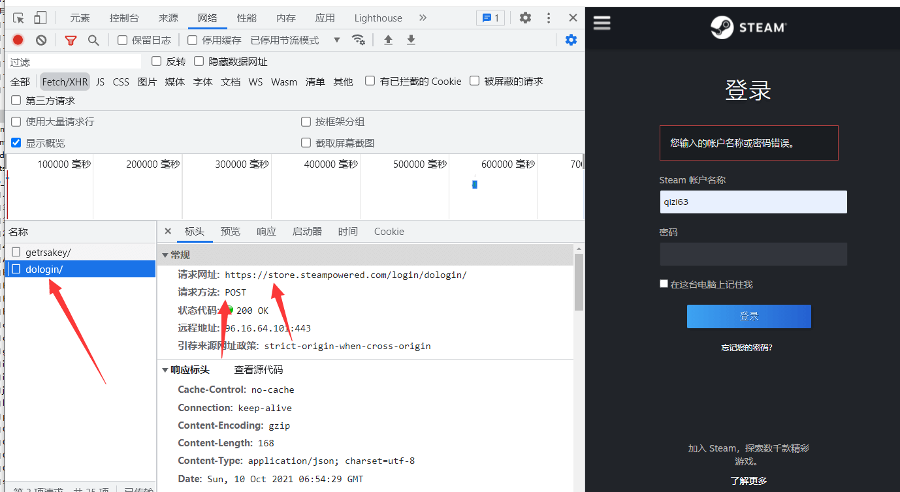The image size is (900, 492).
Task: Click the 忘记您的密码? link
Action: pos(747,348)
